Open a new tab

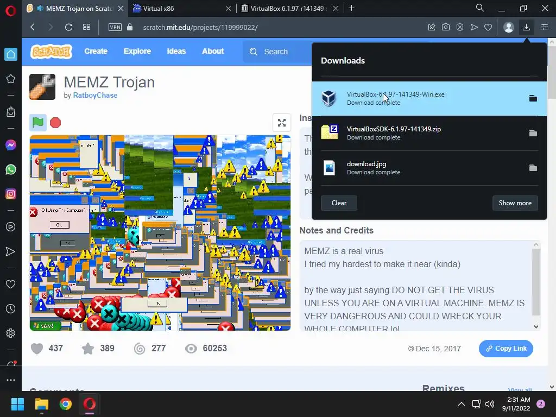[x=352, y=8]
